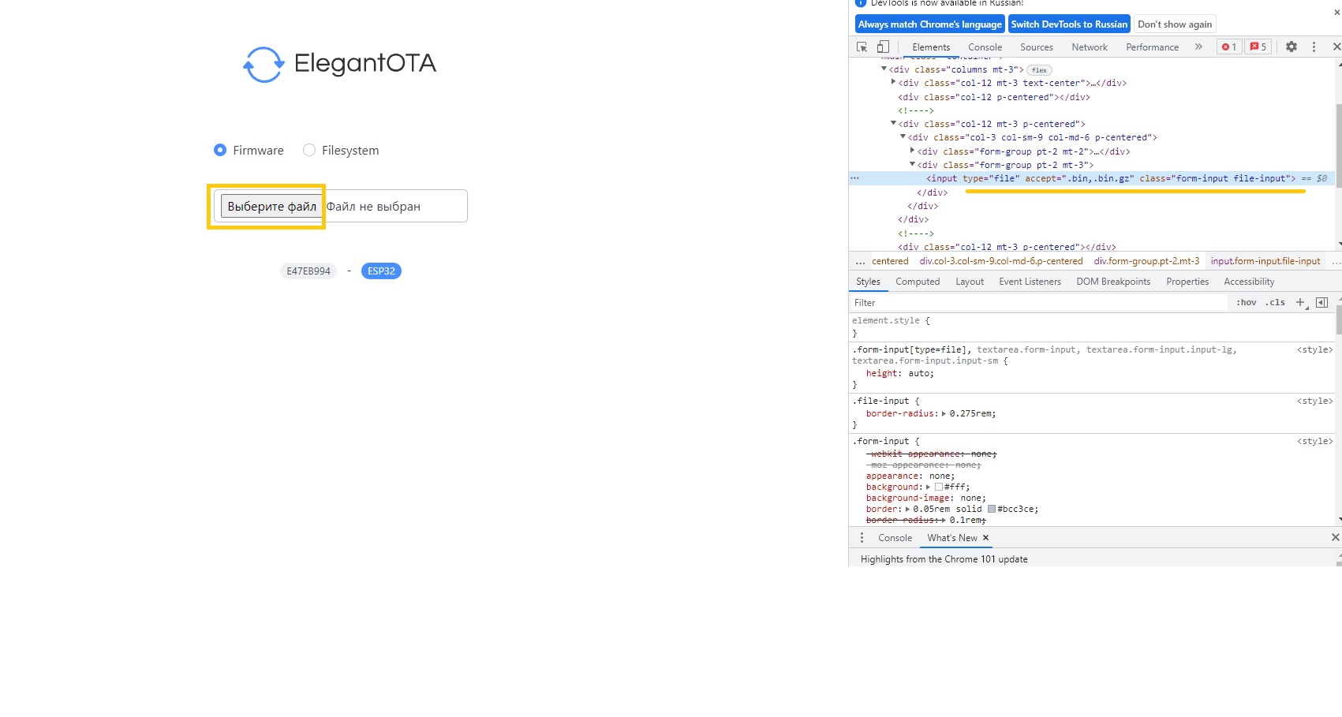The width and height of the screenshot is (1342, 717).
Task: Expand the col-12 mt-3 text-center div
Action: click(893, 82)
